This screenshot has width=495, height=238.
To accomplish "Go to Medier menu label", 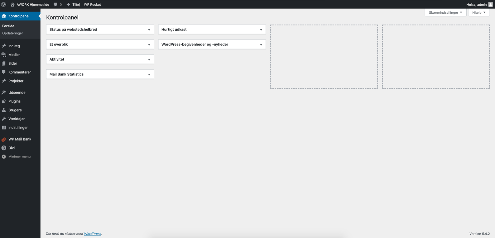I will pyautogui.click(x=14, y=54).
